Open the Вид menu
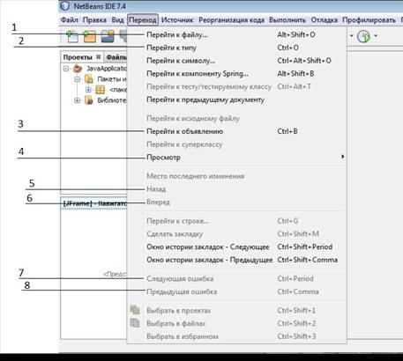 117,20
